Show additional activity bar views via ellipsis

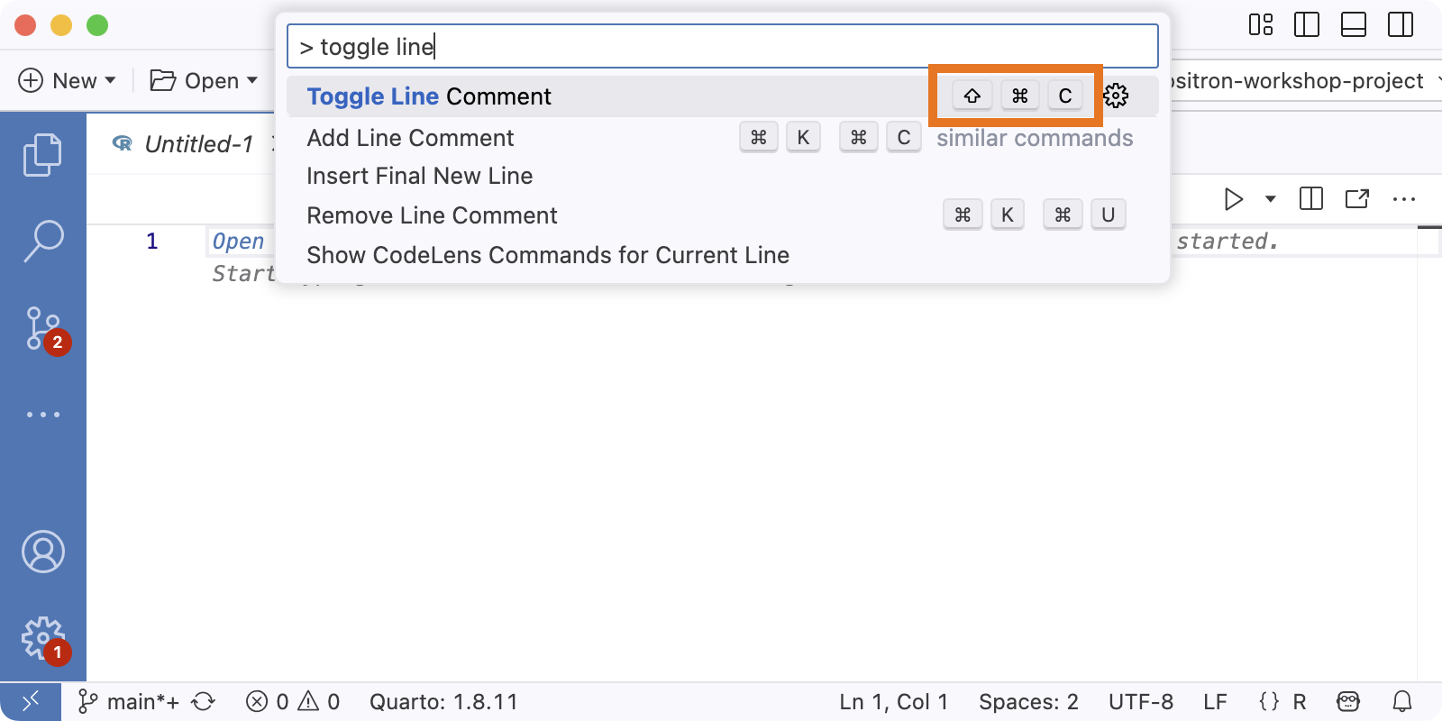click(x=42, y=415)
